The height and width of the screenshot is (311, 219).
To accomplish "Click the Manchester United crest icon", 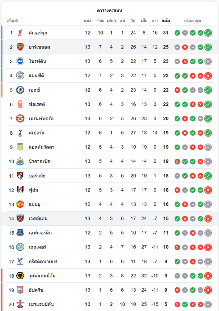I will [x=20, y=204].
